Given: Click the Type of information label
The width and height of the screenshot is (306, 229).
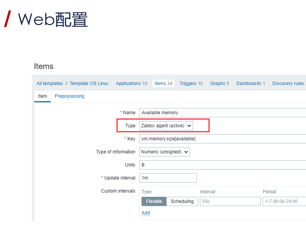Looking at the screenshot, I should click(x=115, y=152).
